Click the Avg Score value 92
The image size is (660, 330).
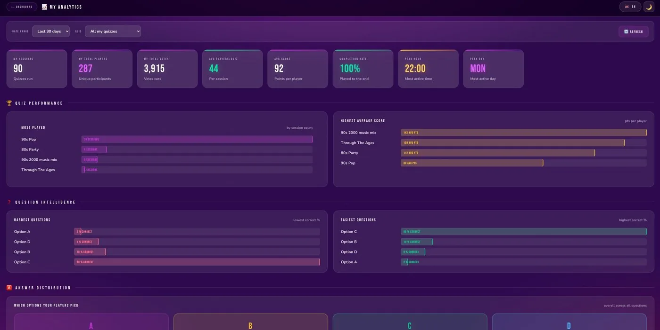pos(279,69)
